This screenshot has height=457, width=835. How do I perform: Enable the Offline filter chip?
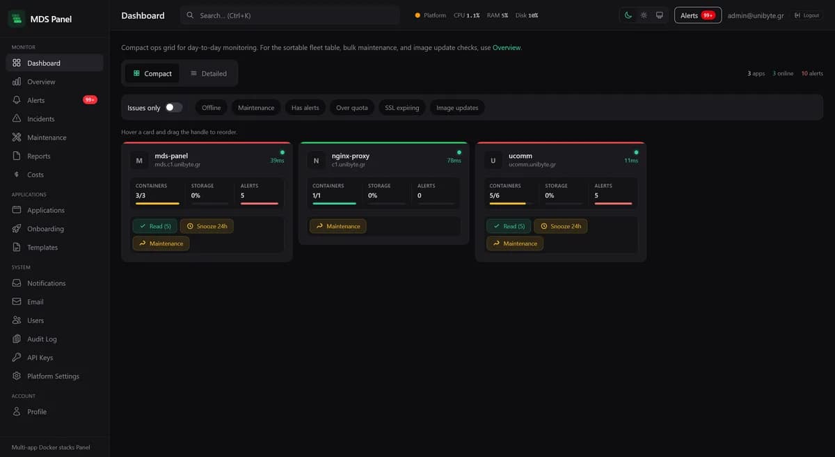coord(211,108)
